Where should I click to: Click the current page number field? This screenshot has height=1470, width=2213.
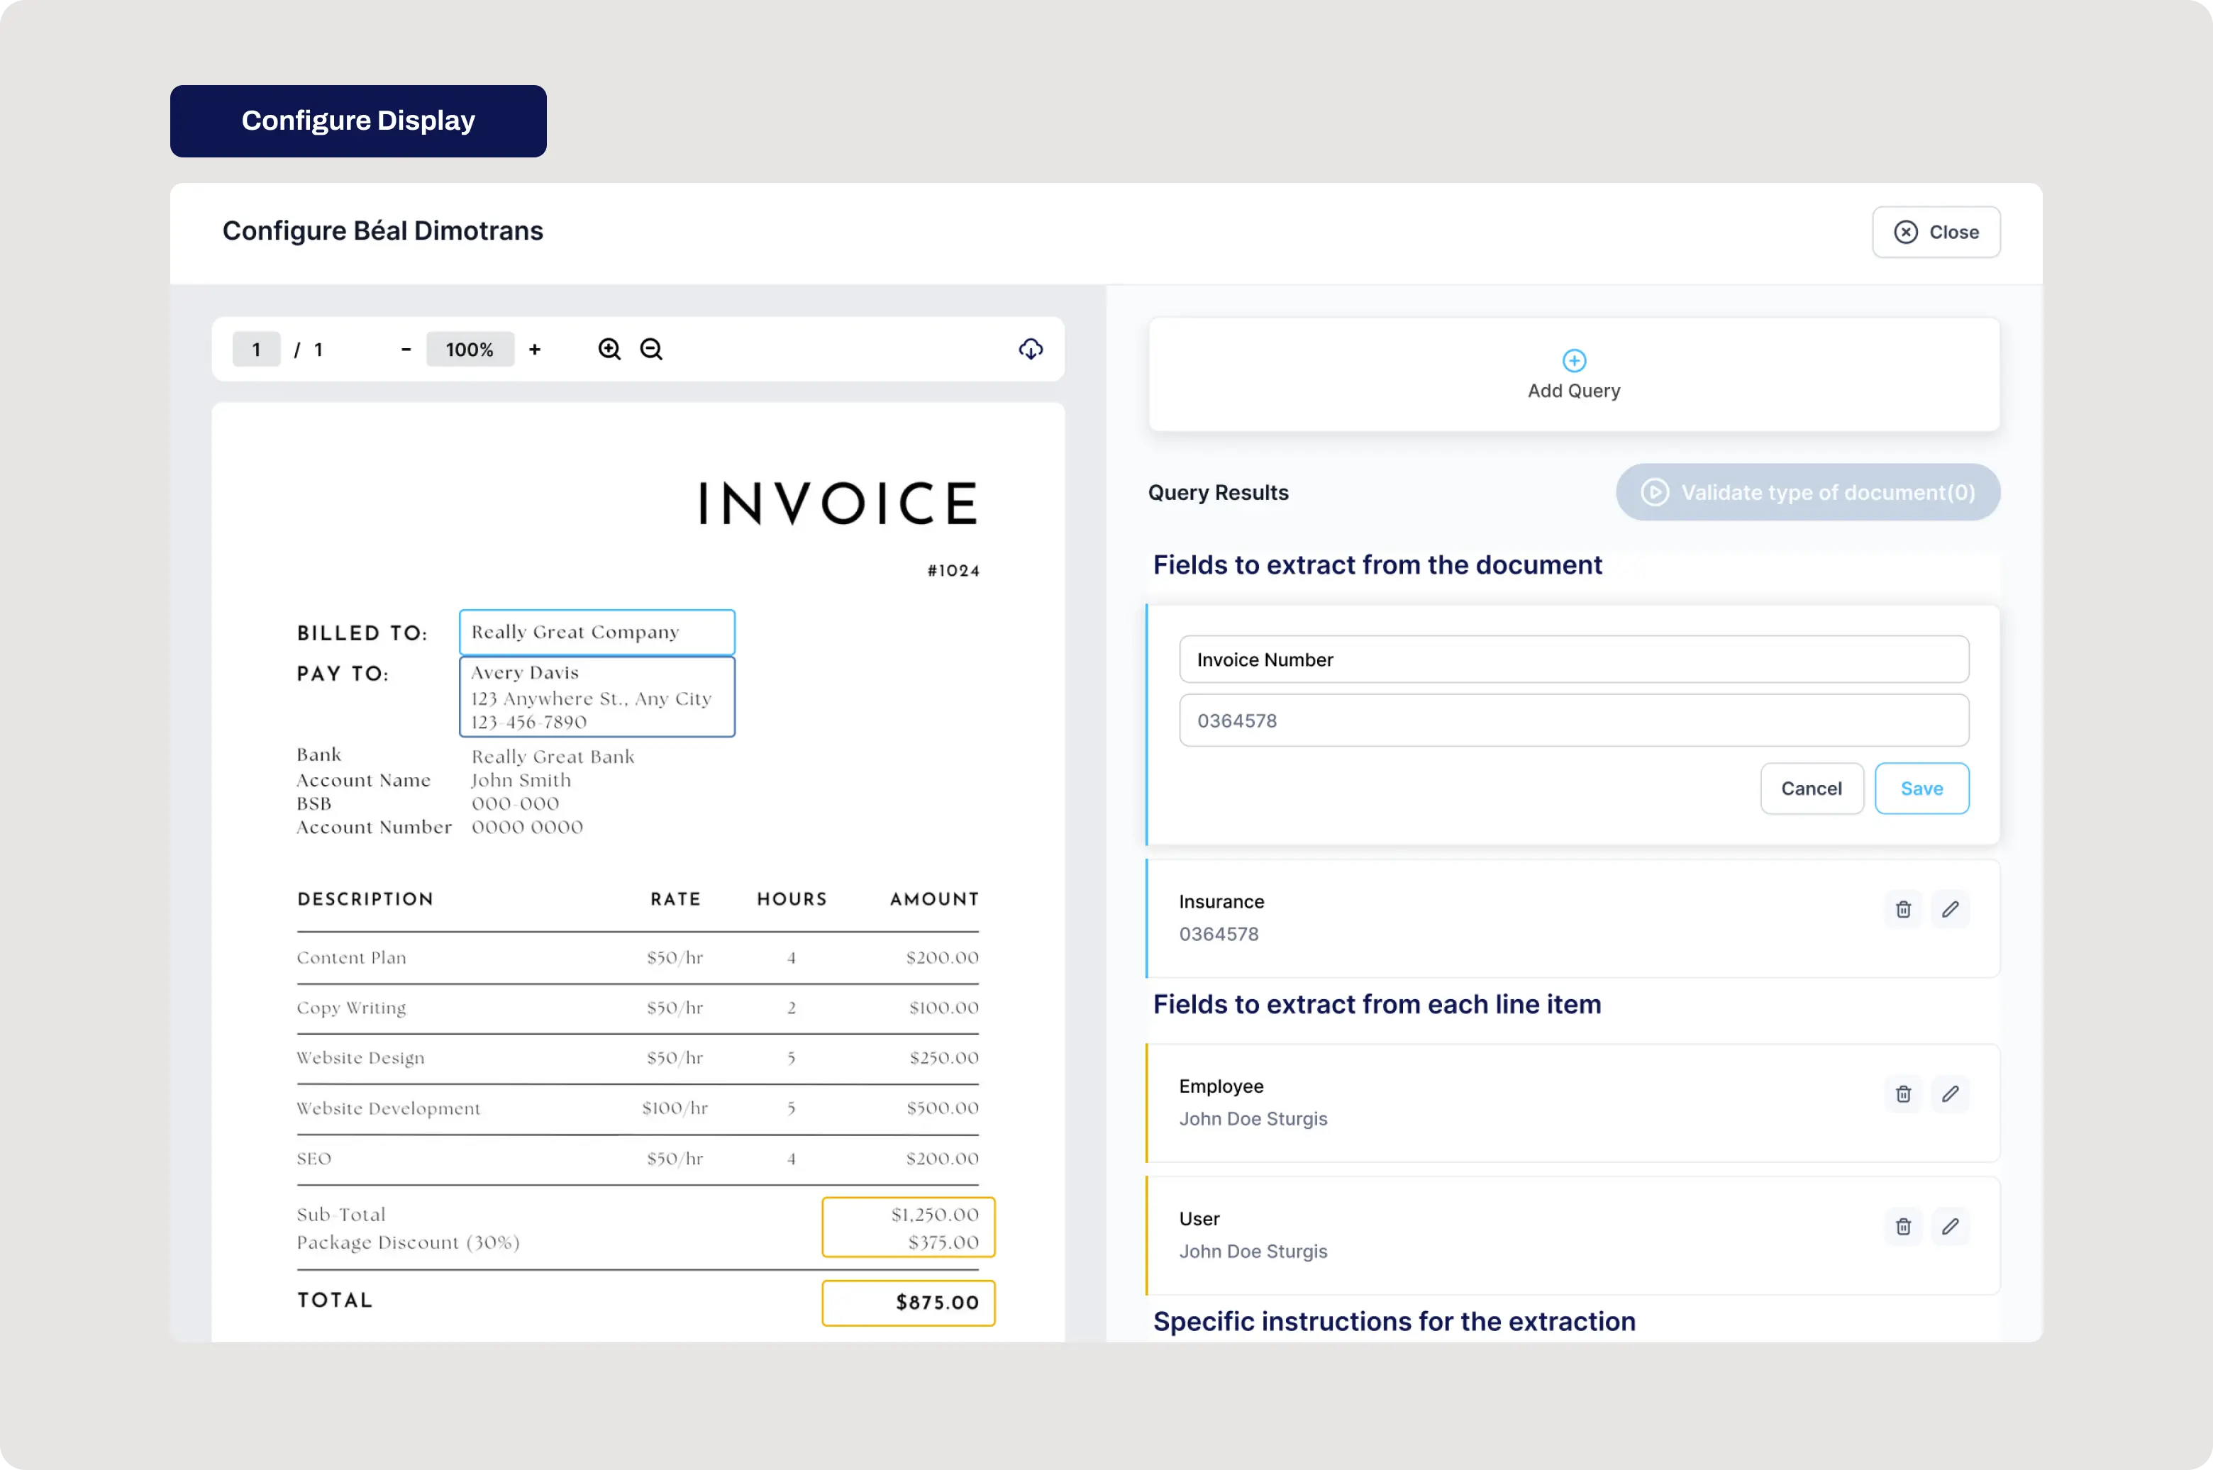click(256, 350)
